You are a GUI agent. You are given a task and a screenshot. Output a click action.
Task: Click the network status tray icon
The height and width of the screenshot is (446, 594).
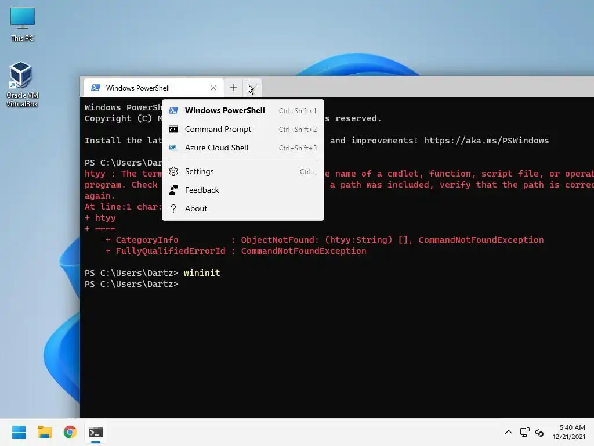(524, 432)
